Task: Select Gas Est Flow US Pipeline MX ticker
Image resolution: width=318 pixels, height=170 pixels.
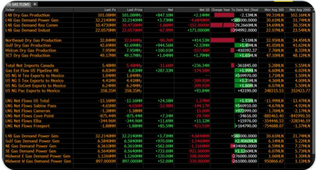Action: click(32, 70)
